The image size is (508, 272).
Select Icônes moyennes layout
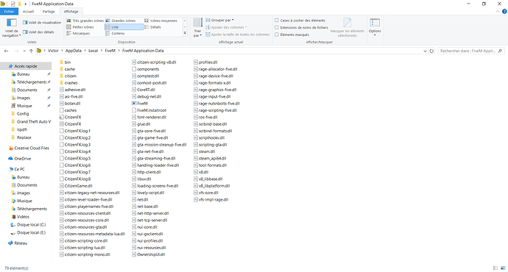coord(161,21)
